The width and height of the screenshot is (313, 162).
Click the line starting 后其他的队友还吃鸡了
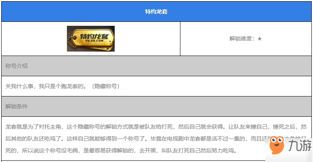tap(156, 139)
